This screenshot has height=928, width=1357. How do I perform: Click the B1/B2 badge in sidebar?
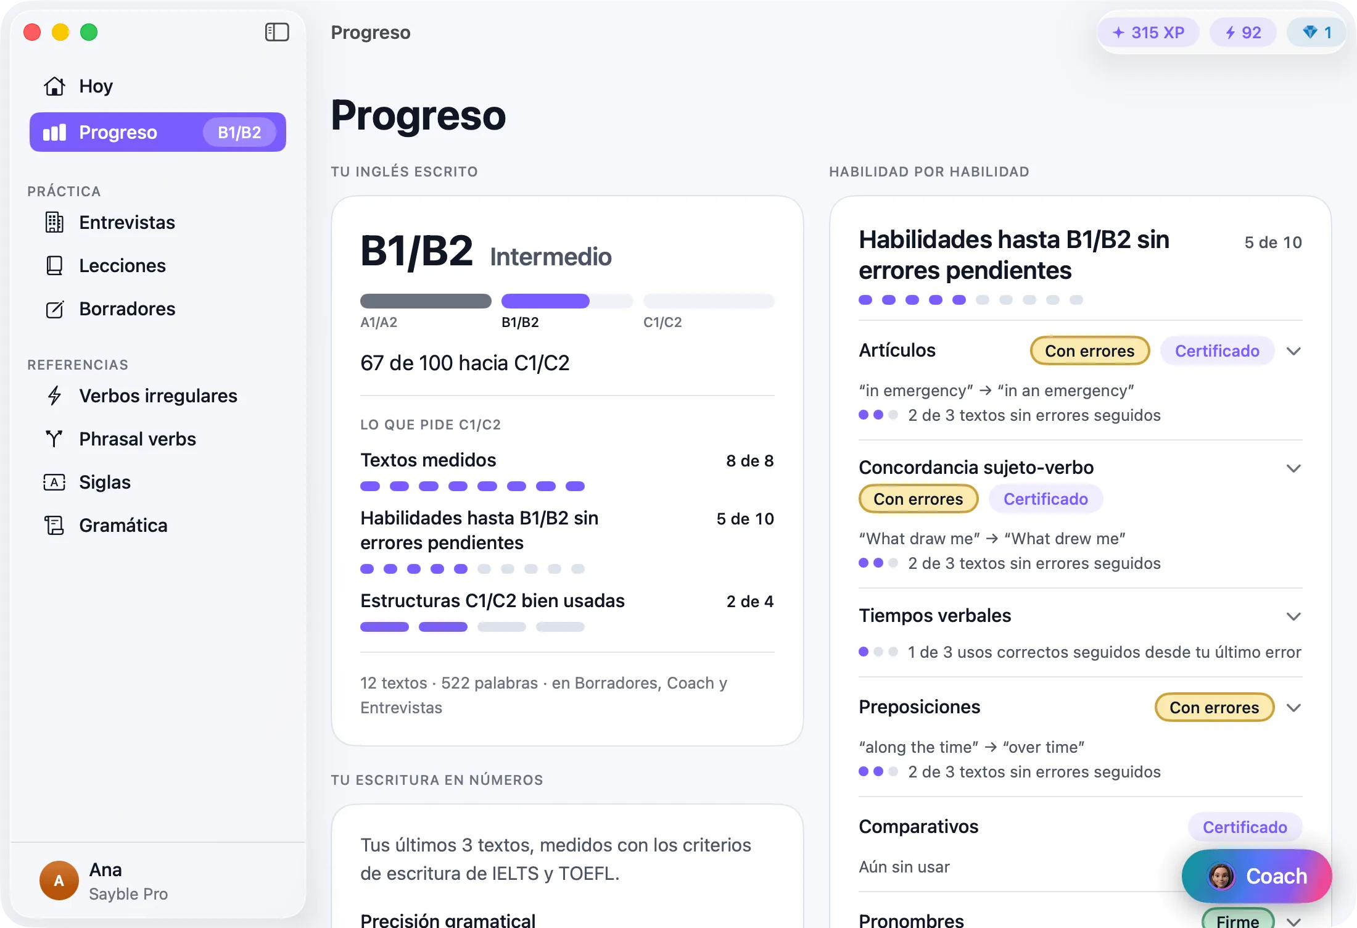tap(239, 132)
